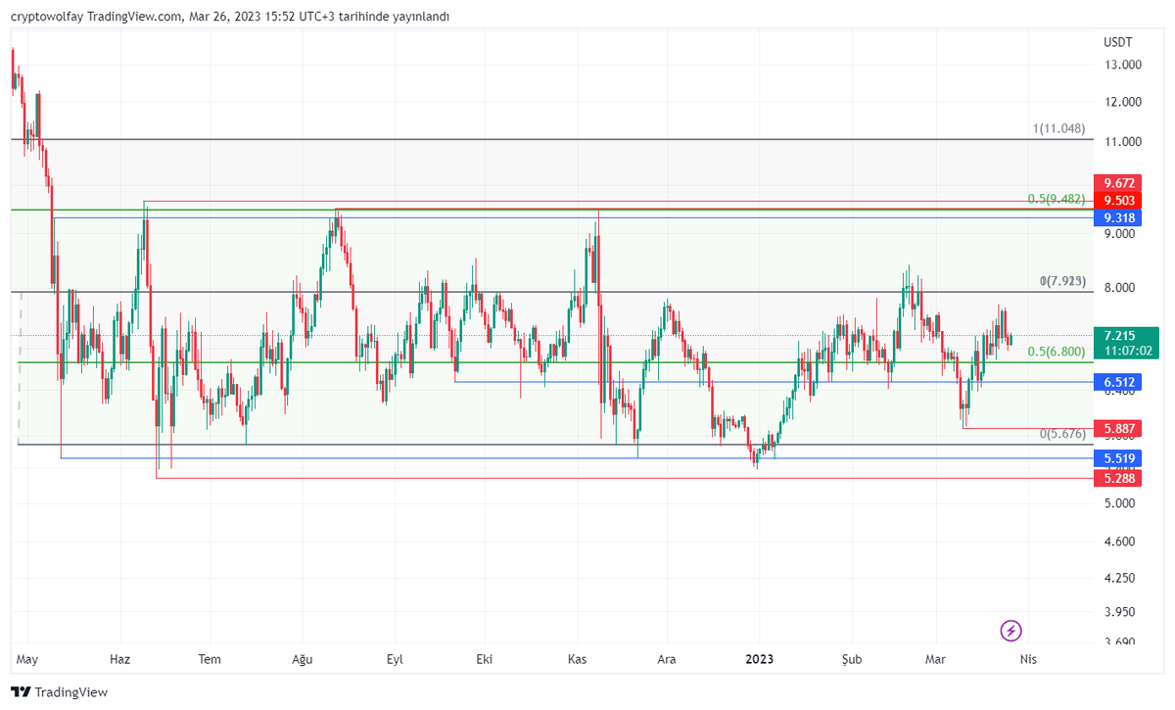The height and width of the screenshot is (710, 1175).
Task: Click the 11:07:02 candle countdown timer
Action: [1126, 351]
